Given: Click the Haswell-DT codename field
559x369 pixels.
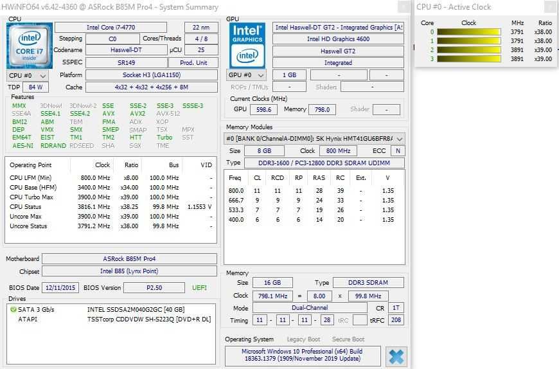Looking at the screenshot, I should (x=126, y=50).
